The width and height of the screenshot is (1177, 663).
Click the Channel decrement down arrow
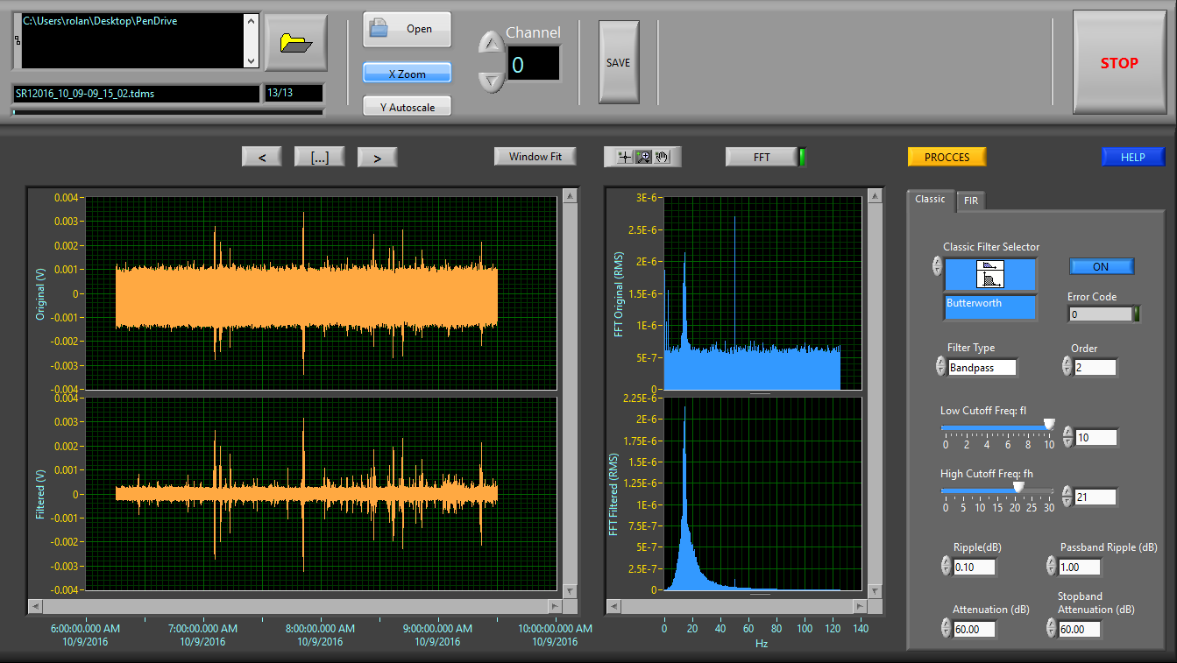point(492,81)
